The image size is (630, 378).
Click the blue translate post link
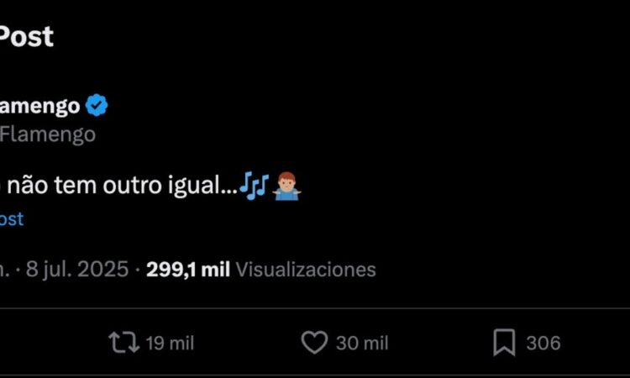(x=12, y=219)
